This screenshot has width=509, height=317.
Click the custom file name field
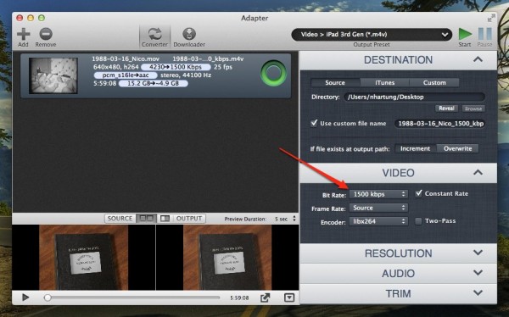[x=439, y=124]
